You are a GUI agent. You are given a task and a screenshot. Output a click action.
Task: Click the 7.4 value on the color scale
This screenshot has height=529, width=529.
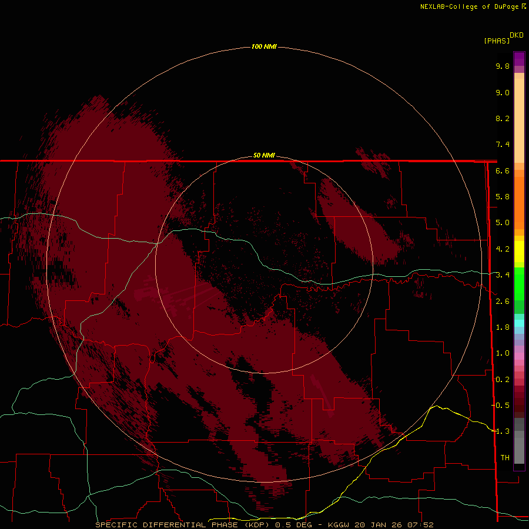[503, 145]
